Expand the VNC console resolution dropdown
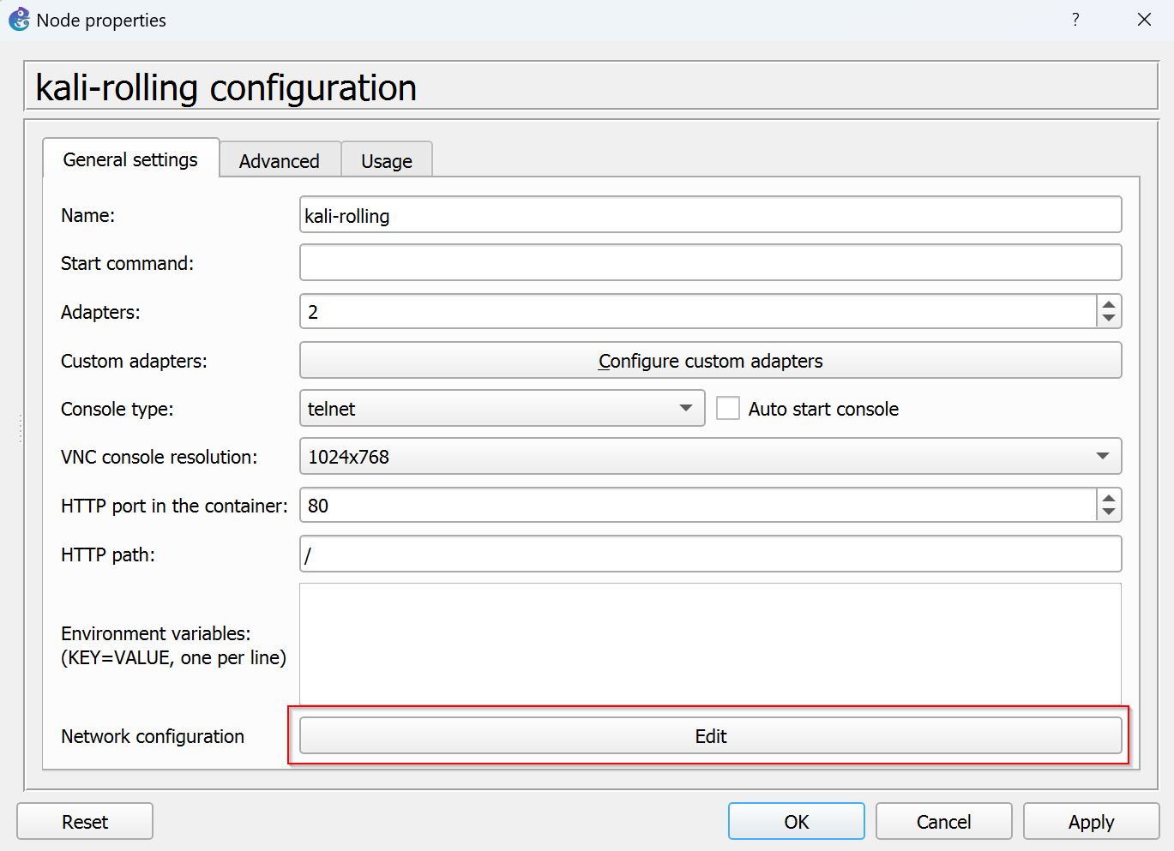Image resolution: width=1174 pixels, height=851 pixels. click(710, 457)
